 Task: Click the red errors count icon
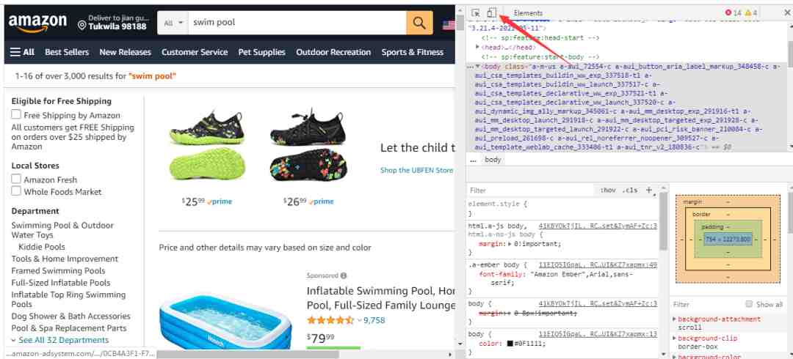[728, 13]
